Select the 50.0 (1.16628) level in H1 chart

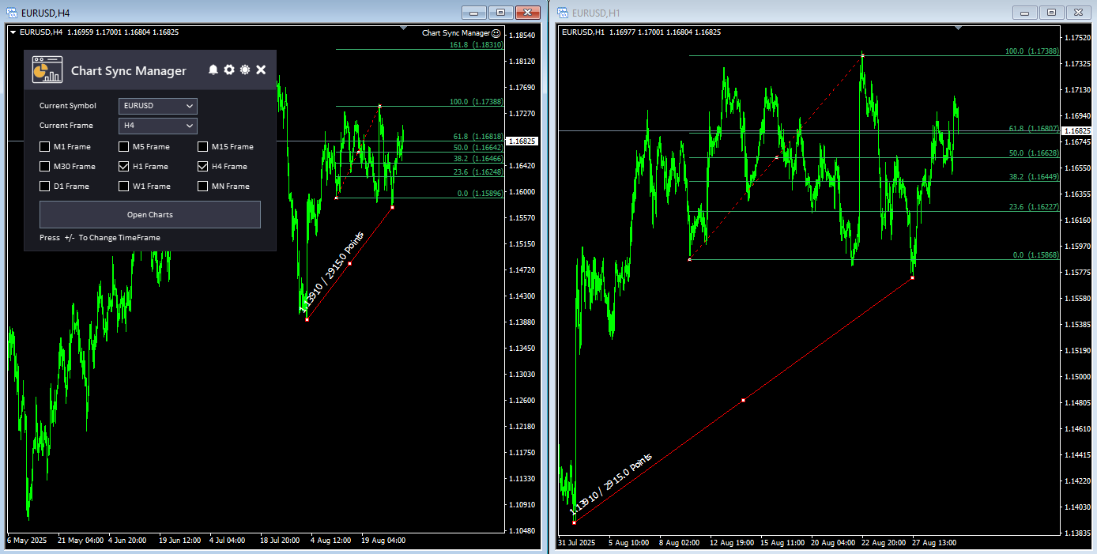coord(1034,153)
